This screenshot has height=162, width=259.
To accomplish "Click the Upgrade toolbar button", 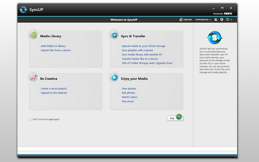I will [x=186, y=20].
